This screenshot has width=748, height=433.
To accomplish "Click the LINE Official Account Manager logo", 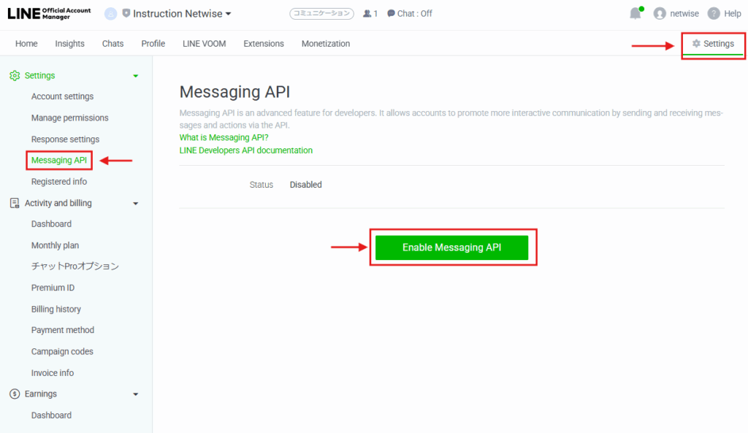I will [x=48, y=14].
